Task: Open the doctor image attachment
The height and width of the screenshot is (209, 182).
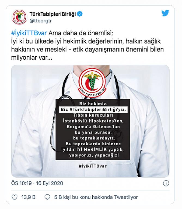Action: point(90,121)
